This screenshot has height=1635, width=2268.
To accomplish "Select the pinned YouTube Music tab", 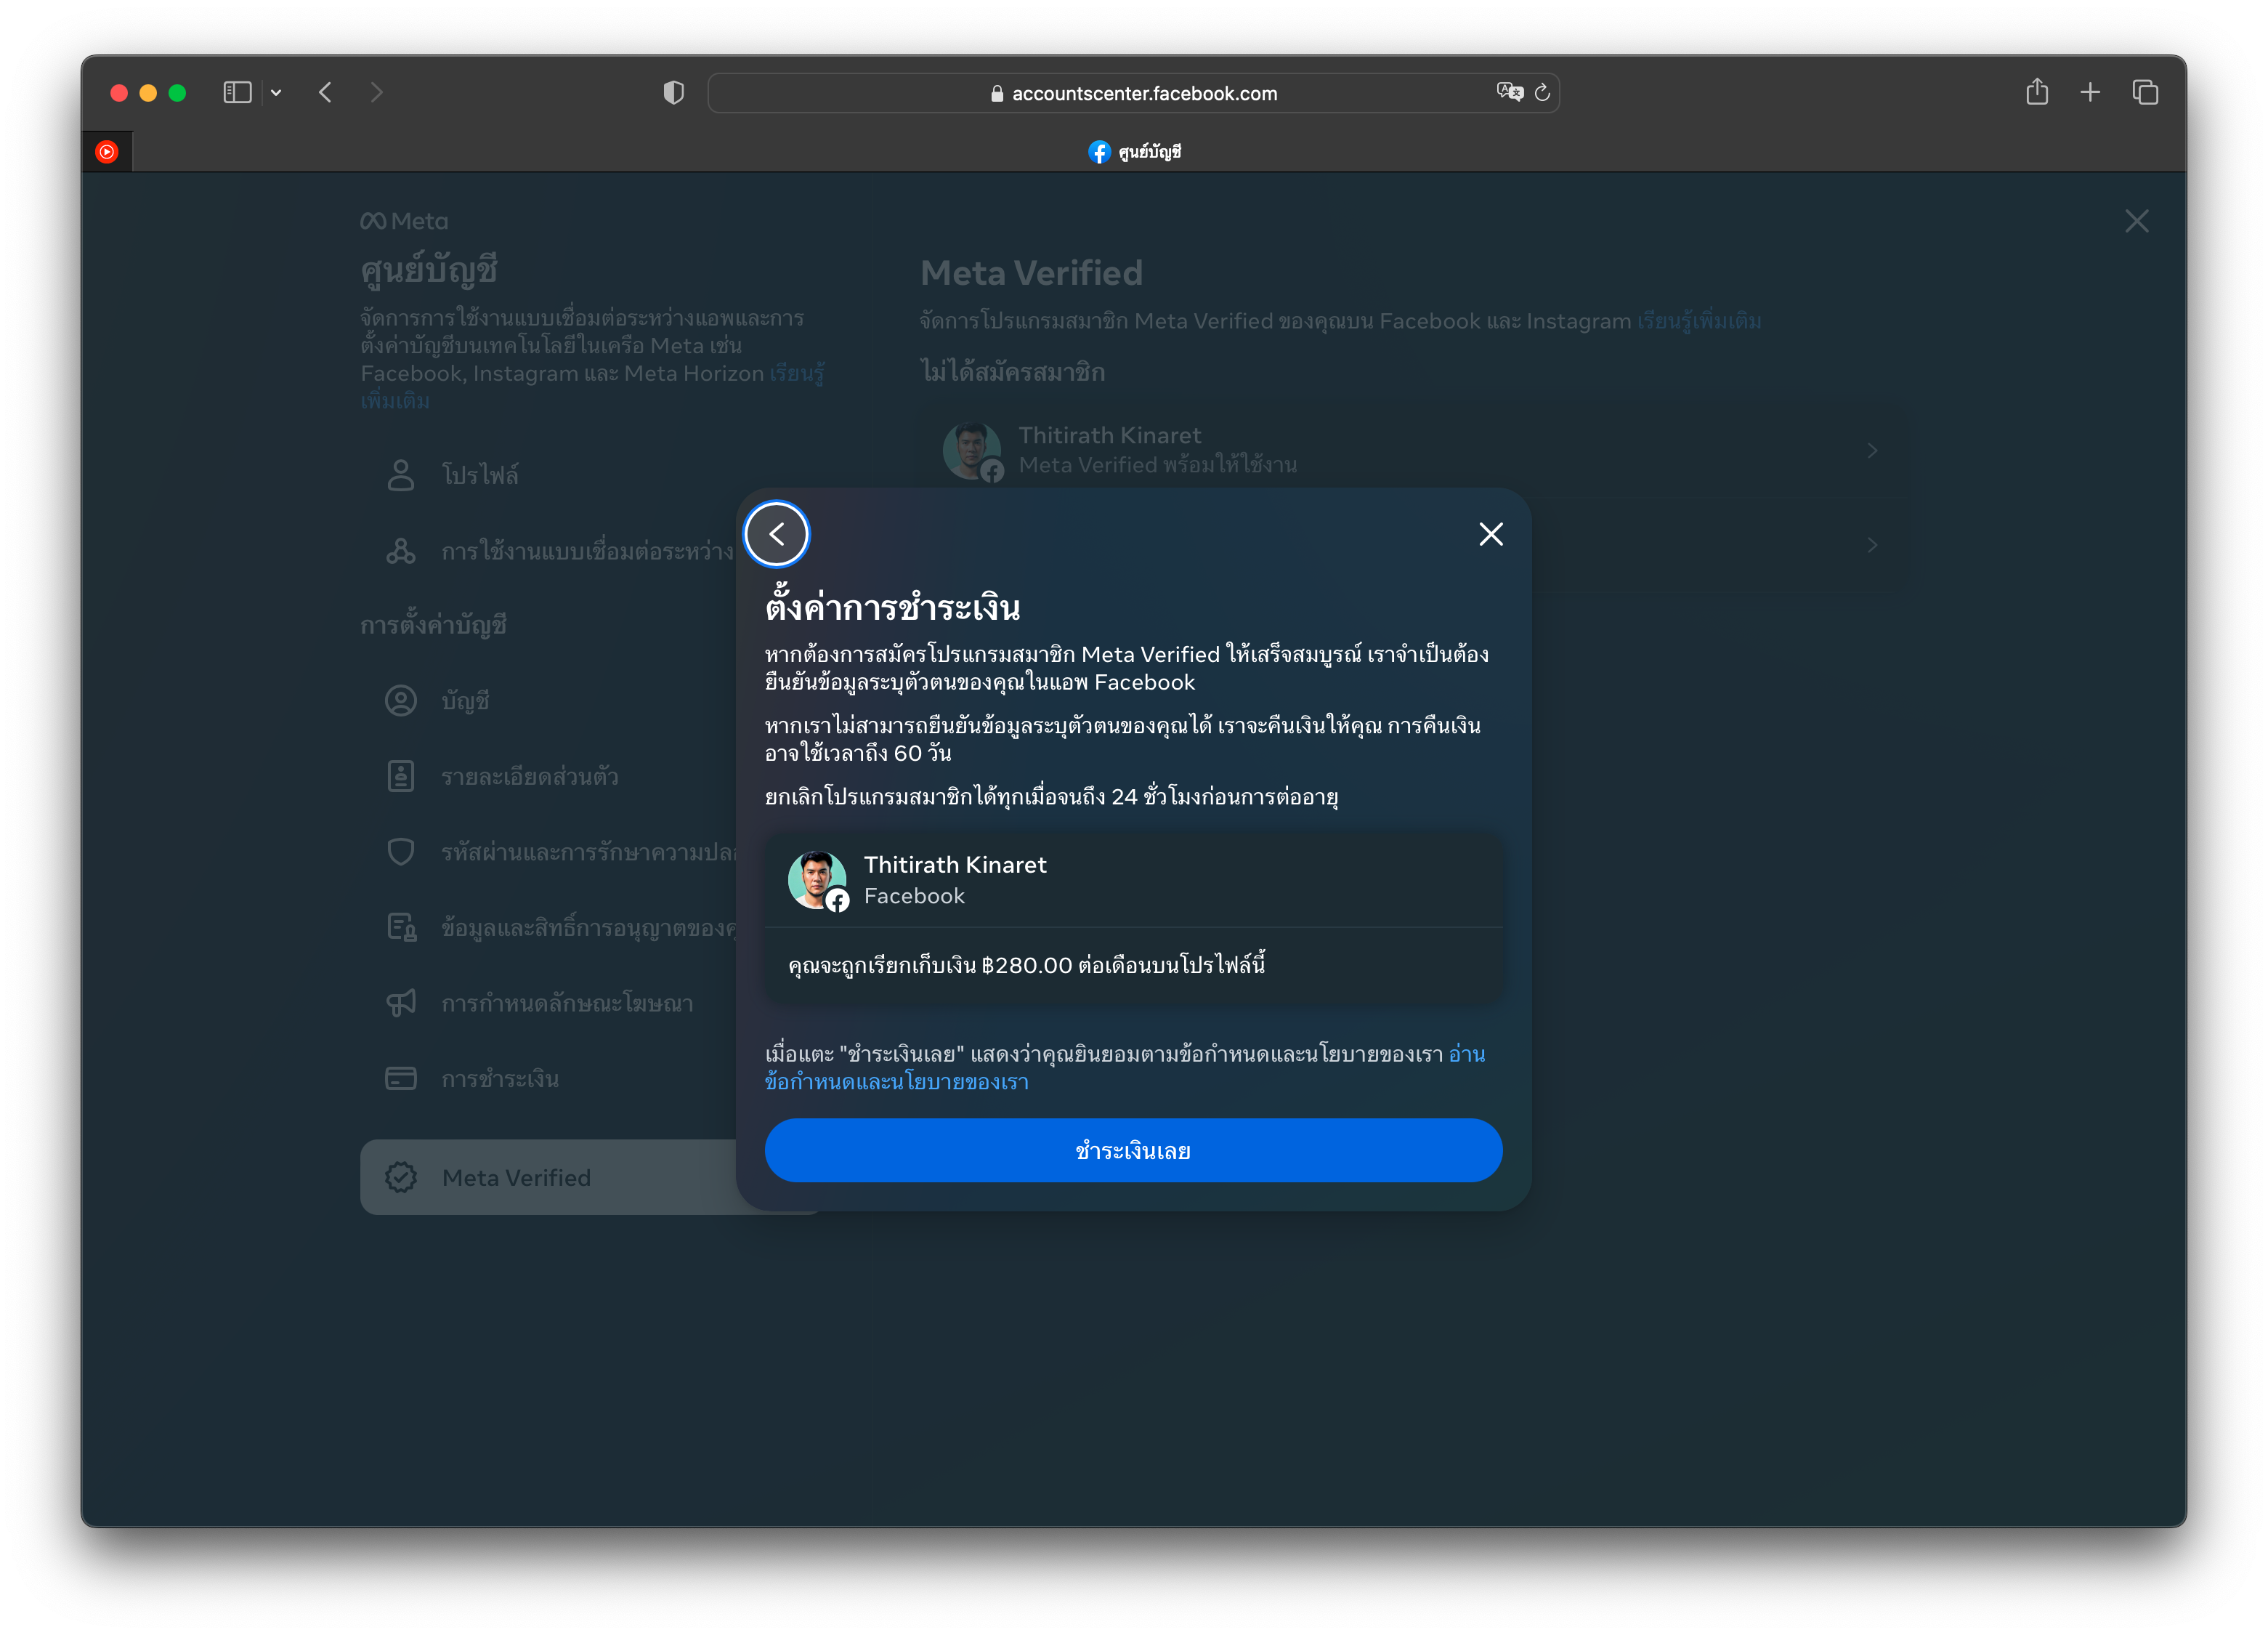I will (107, 152).
